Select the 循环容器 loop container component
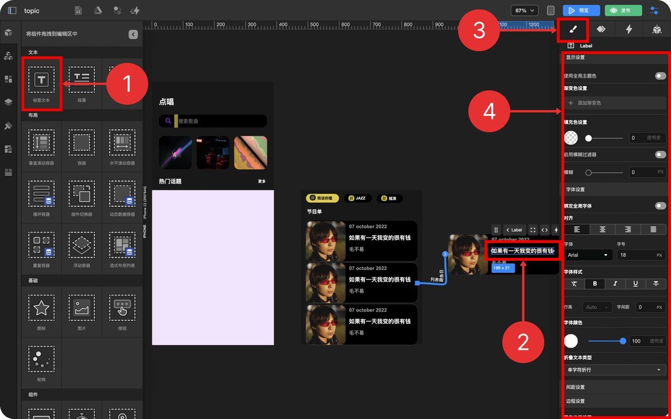Viewport: 671px width, 419px height. click(41, 197)
